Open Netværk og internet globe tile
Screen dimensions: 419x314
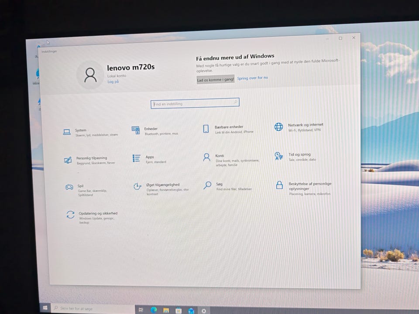click(299, 127)
